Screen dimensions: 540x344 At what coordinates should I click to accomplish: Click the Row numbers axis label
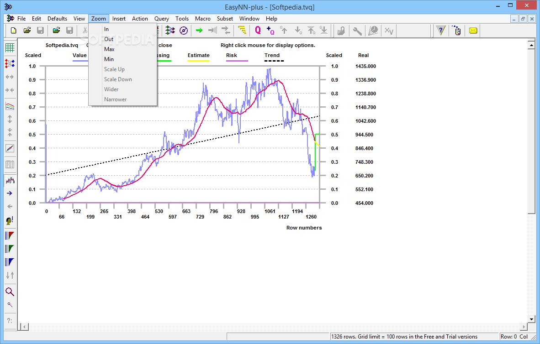[304, 228]
